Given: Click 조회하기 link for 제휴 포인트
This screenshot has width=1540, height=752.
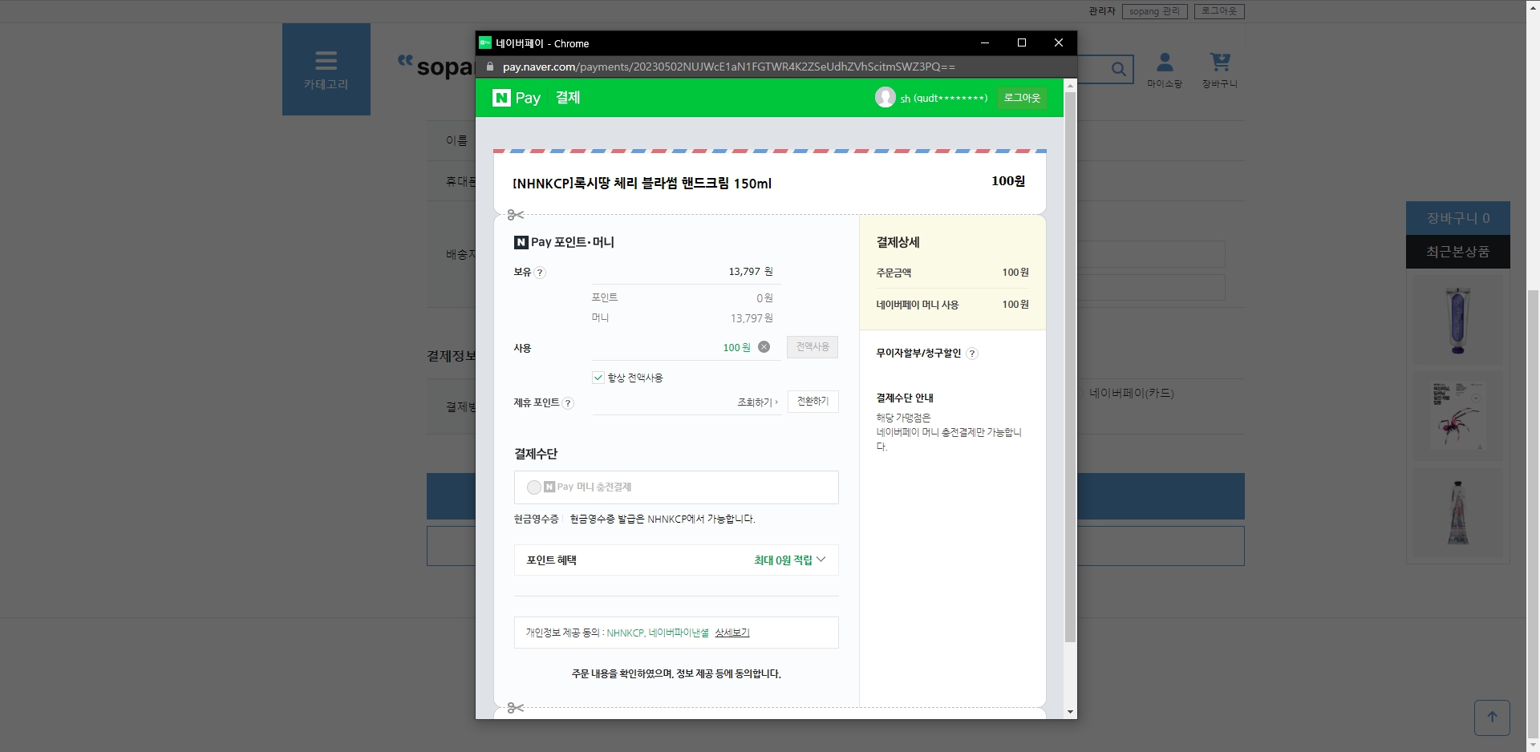Looking at the screenshot, I should tap(757, 402).
